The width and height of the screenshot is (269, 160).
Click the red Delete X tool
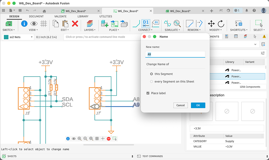coord(75,24)
